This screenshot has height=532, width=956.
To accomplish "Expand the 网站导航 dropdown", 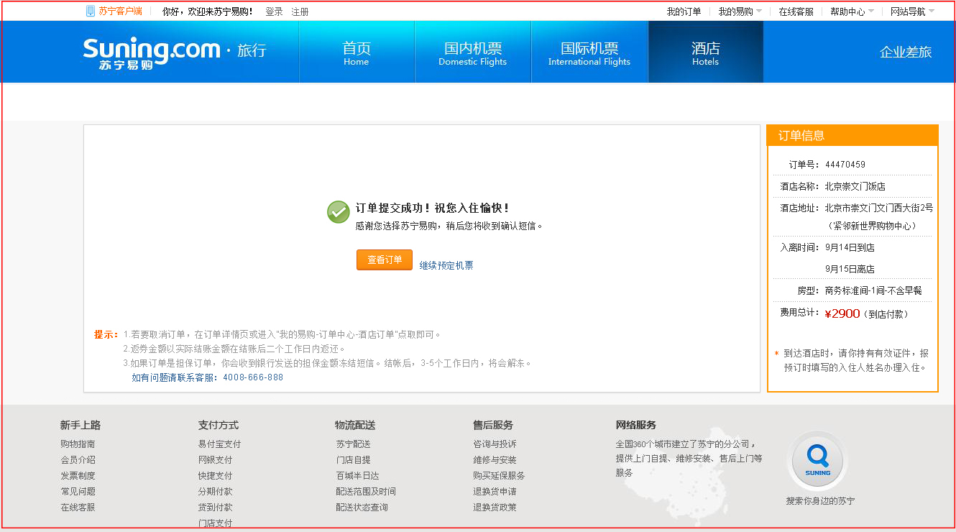I will (912, 12).
